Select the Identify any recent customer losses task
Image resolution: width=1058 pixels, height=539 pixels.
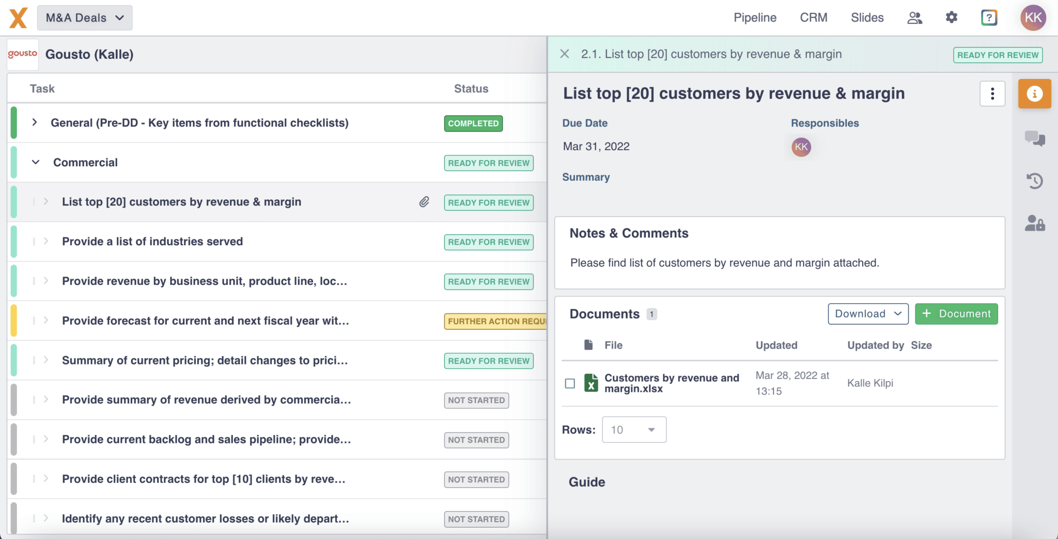[x=206, y=518]
